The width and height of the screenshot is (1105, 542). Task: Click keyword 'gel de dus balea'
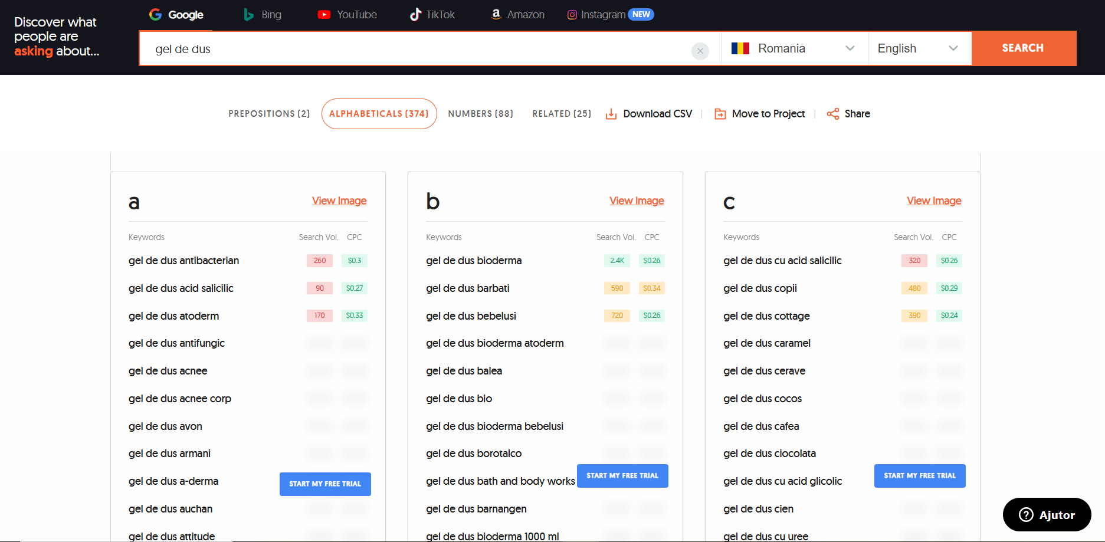[464, 371]
